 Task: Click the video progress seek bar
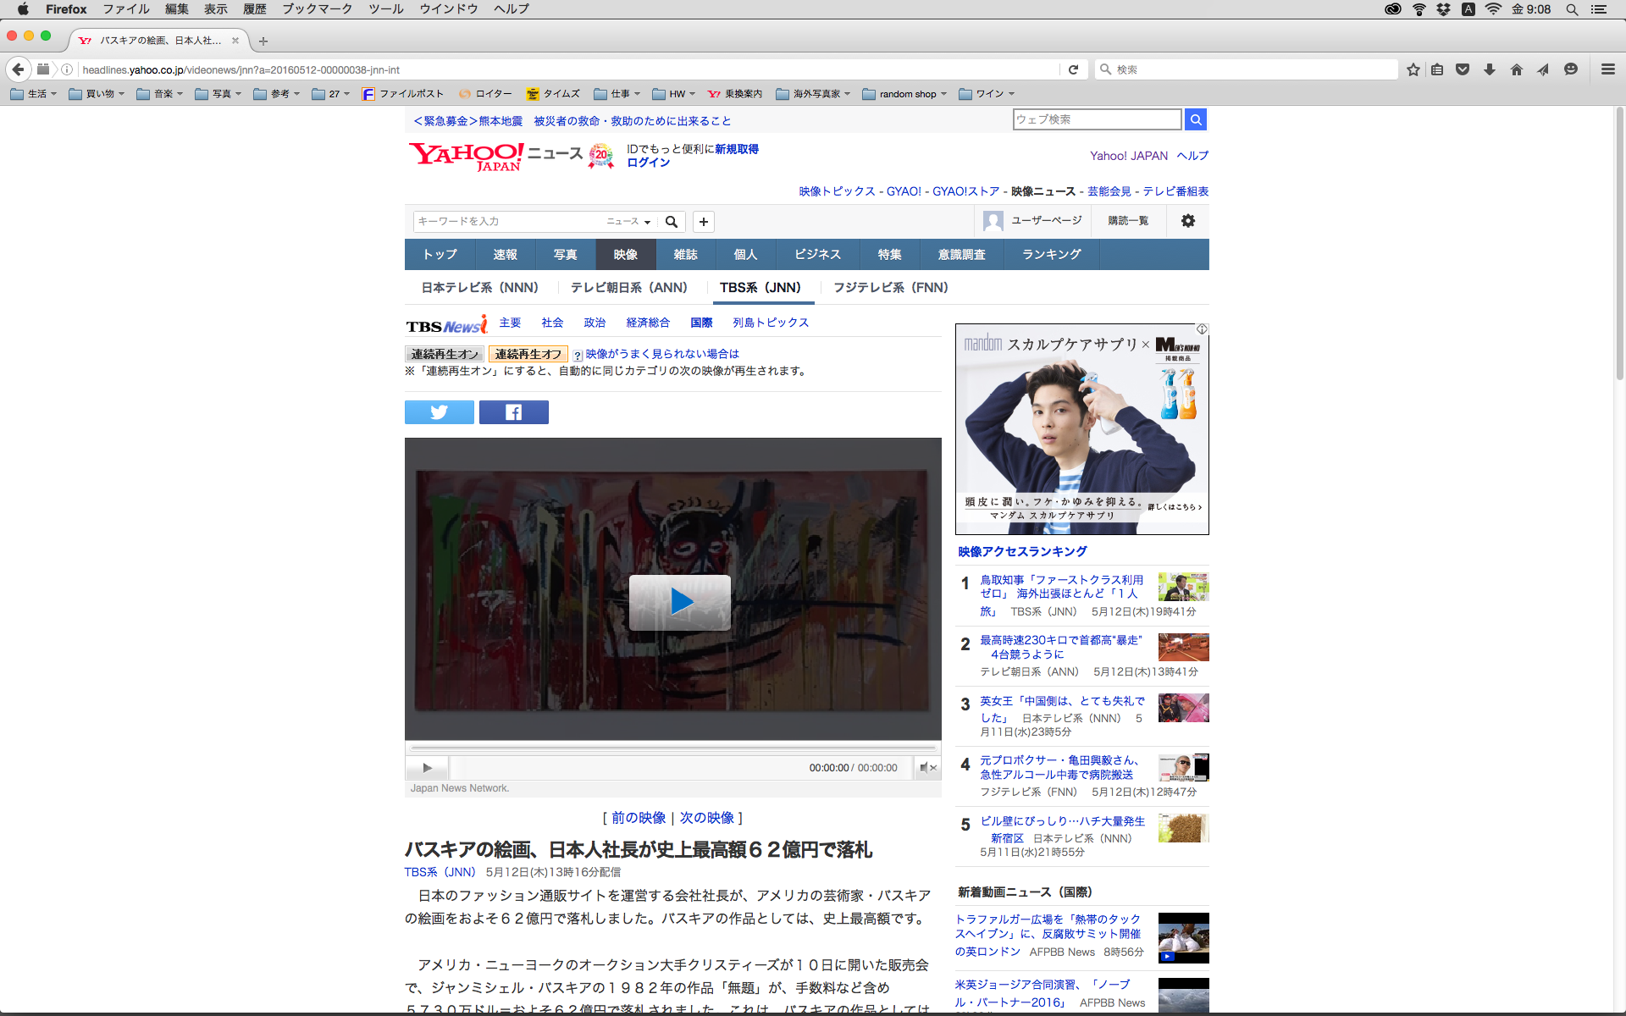pyautogui.click(x=672, y=748)
